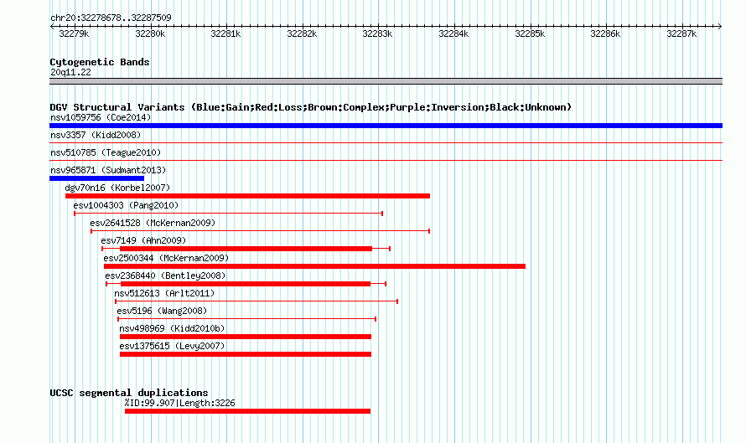
Task: Click the esv2500344 (McKernan2009) red bar
Action: coord(314,266)
